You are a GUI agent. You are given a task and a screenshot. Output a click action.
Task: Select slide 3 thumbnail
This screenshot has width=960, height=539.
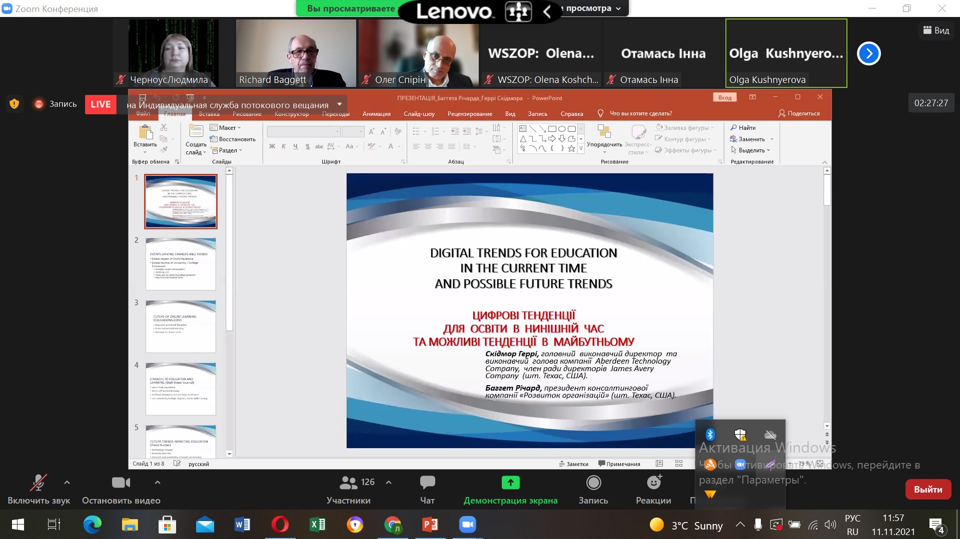(181, 326)
